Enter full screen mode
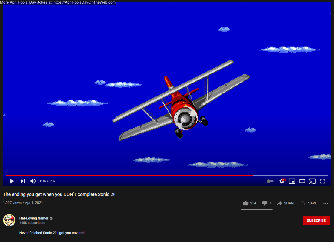The height and width of the screenshot is (242, 334). tap(323, 181)
